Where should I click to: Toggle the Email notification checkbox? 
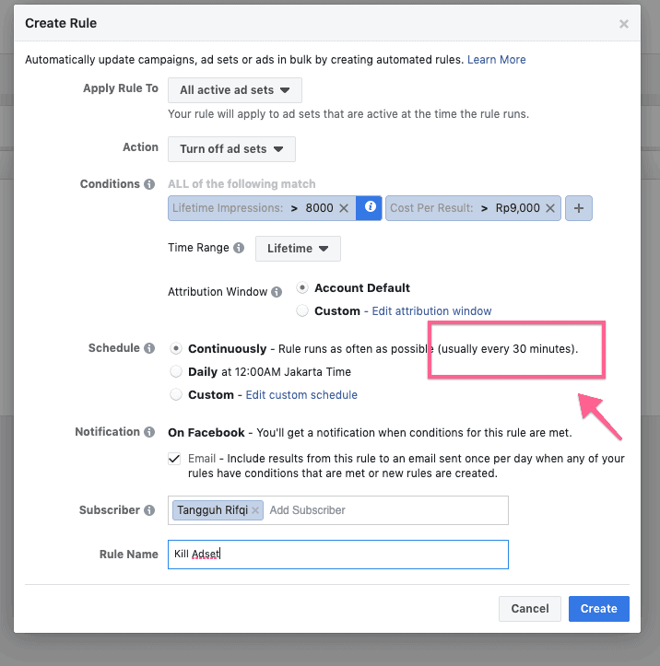coord(174,459)
